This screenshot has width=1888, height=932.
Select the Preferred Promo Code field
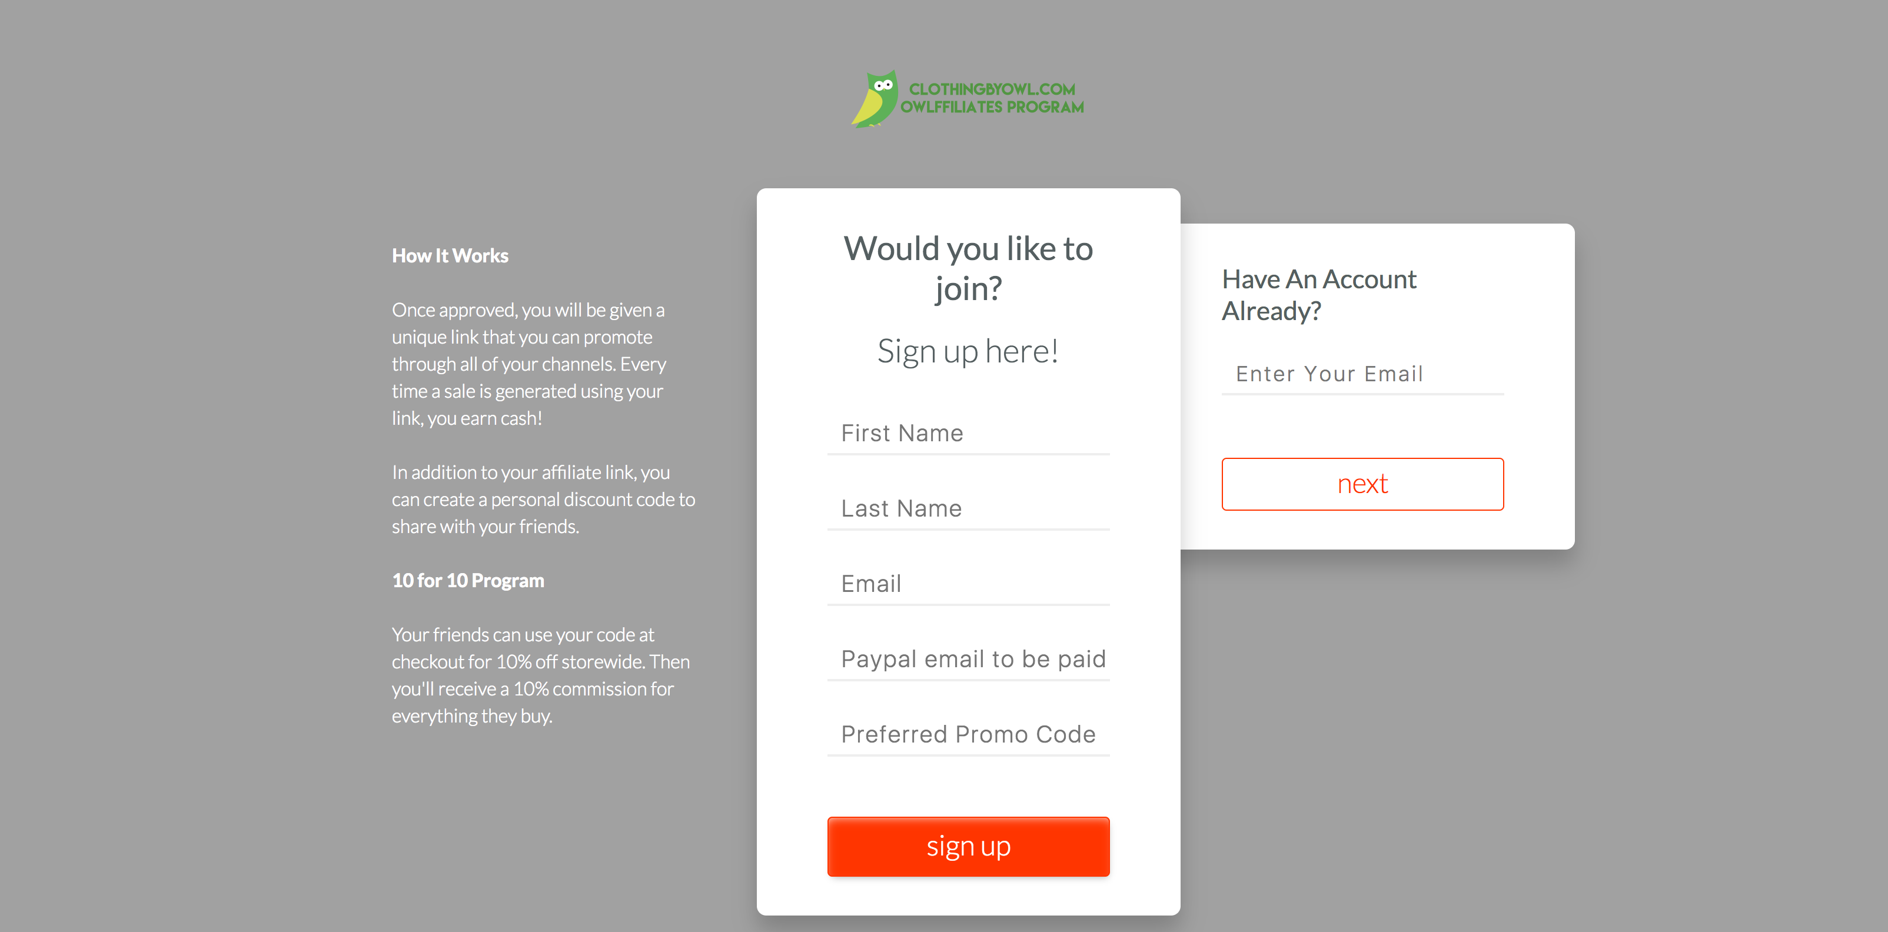point(968,735)
